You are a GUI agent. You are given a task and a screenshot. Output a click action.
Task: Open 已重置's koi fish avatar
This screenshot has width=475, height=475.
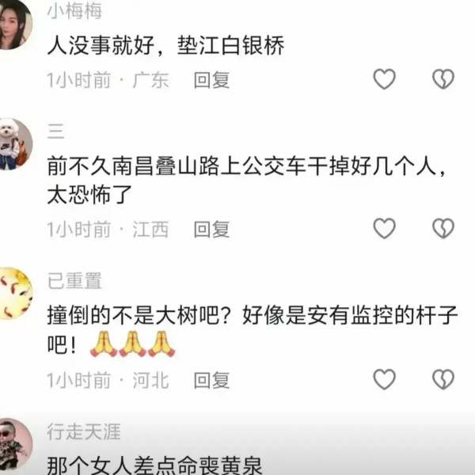[x=14, y=293]
